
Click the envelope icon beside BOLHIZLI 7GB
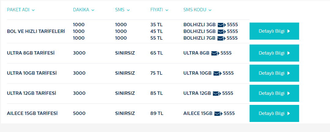point(221,38)
